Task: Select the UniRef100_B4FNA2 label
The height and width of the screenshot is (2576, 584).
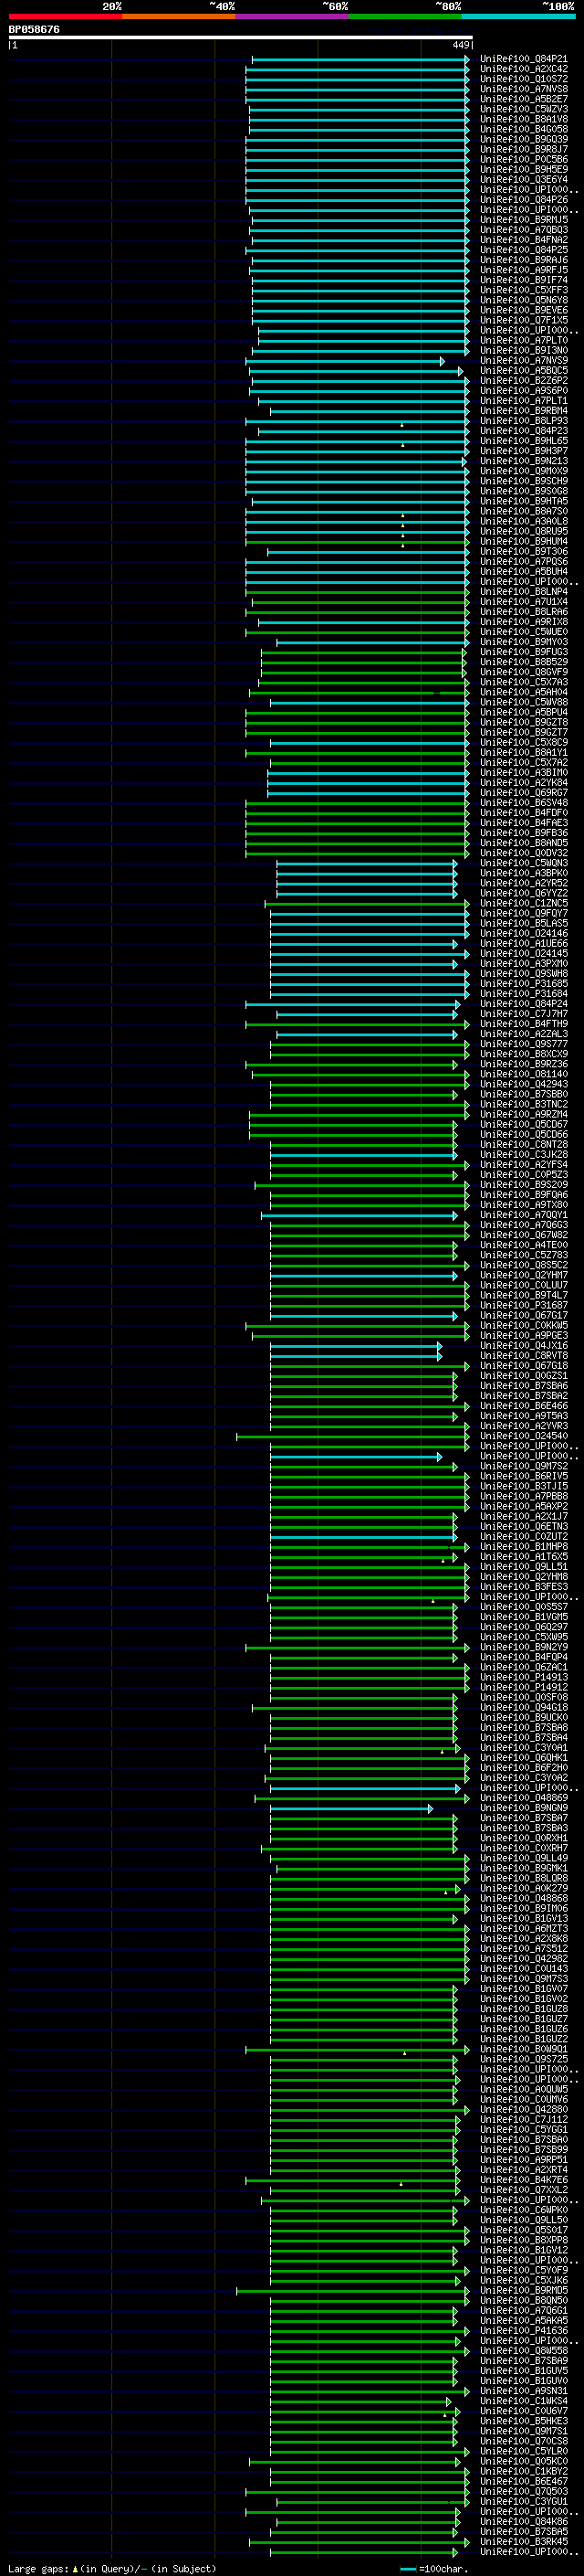Action: [x=524, y=240]
